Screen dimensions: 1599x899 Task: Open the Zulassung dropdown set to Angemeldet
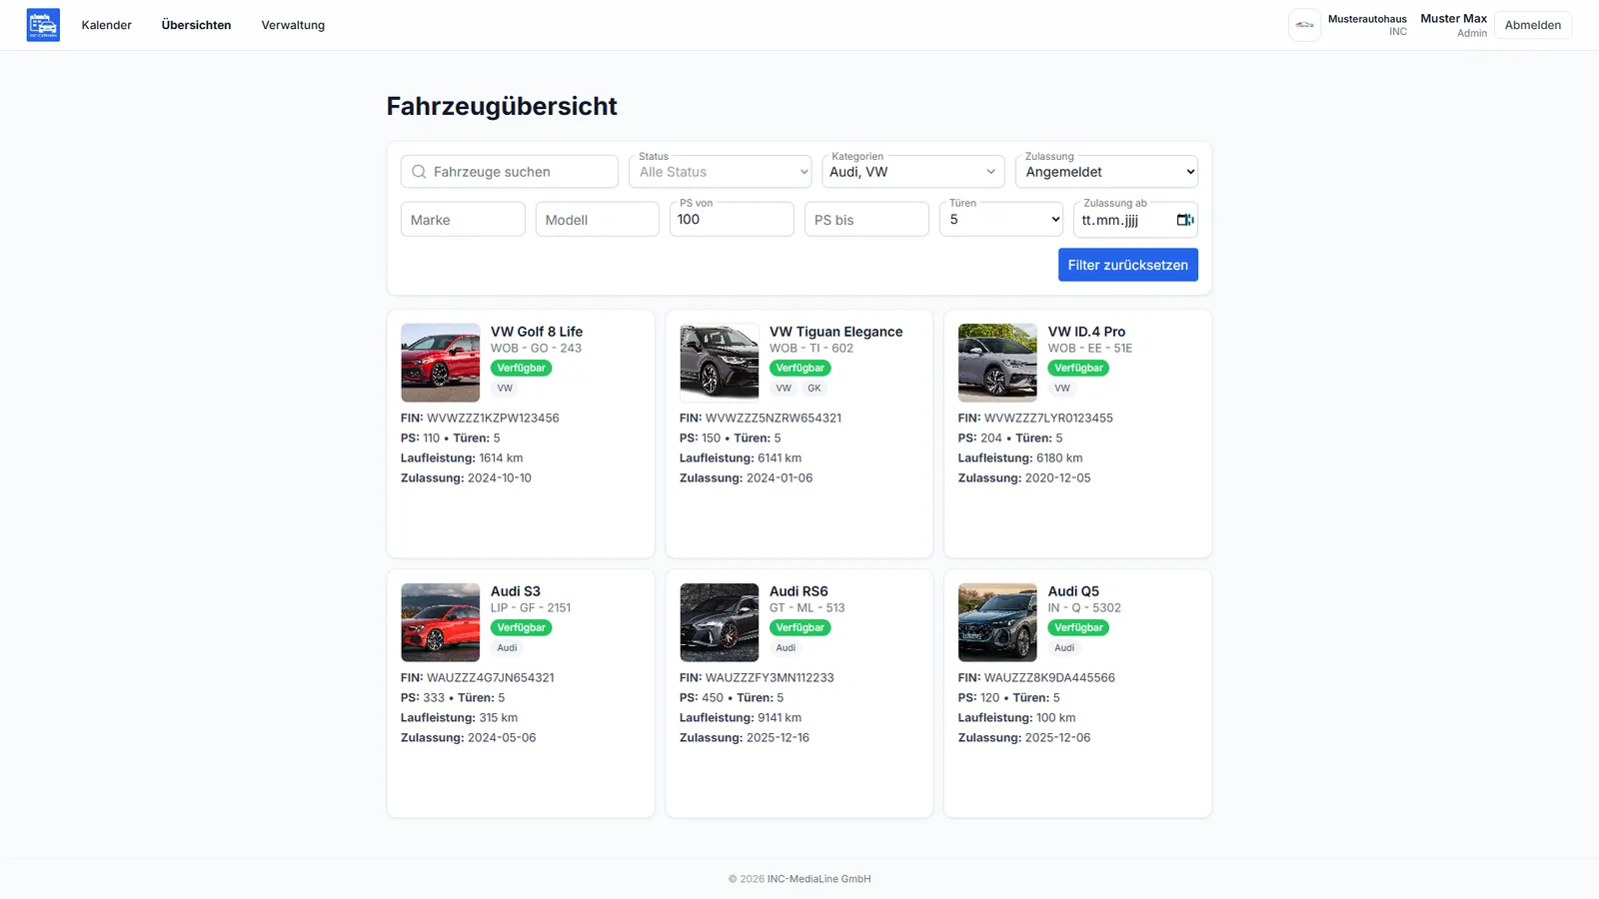pos(1106,172)
